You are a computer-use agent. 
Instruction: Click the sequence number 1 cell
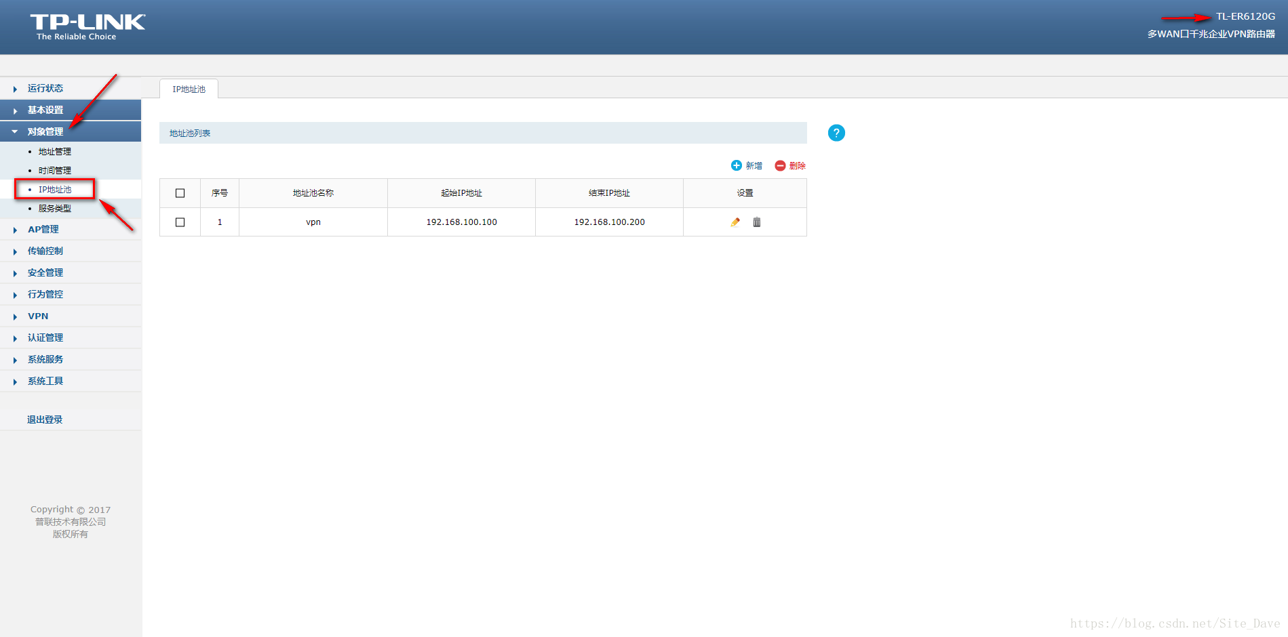220,222
